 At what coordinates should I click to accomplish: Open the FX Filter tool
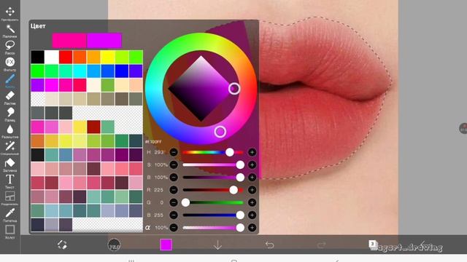point(9,62)
